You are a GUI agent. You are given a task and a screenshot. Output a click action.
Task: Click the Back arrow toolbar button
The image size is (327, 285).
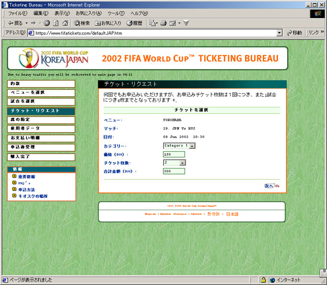coord(15,23)
